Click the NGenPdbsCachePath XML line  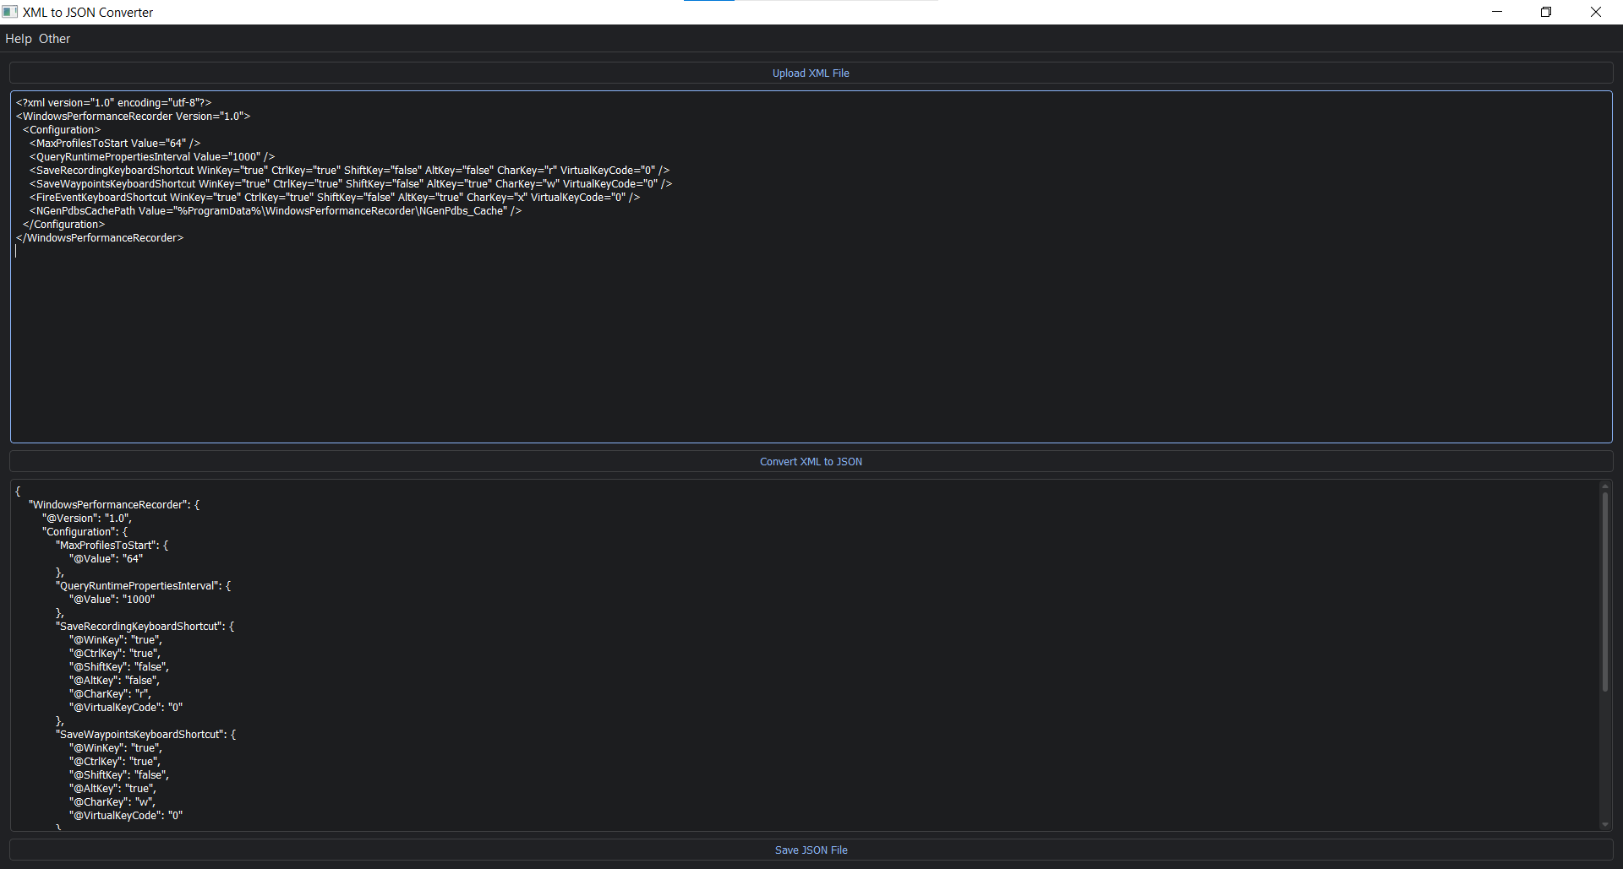point(276,211)
